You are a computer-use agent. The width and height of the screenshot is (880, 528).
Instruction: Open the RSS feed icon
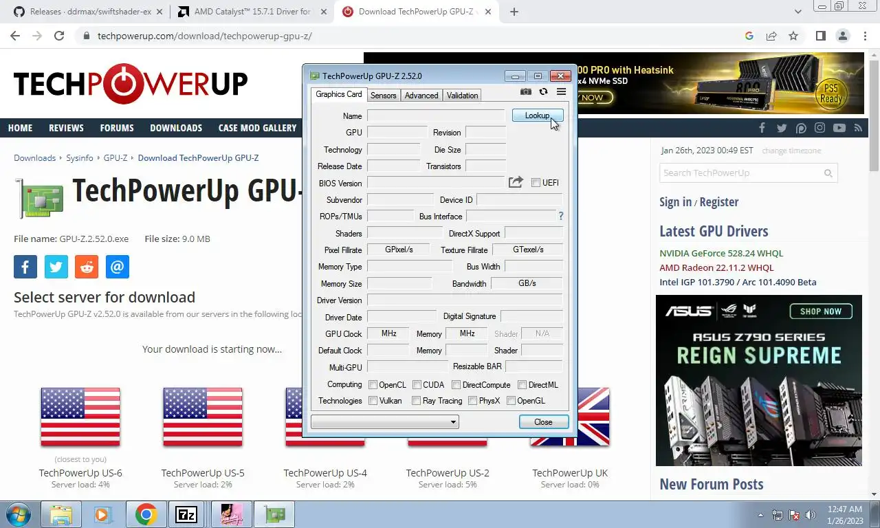click(858, 128)
